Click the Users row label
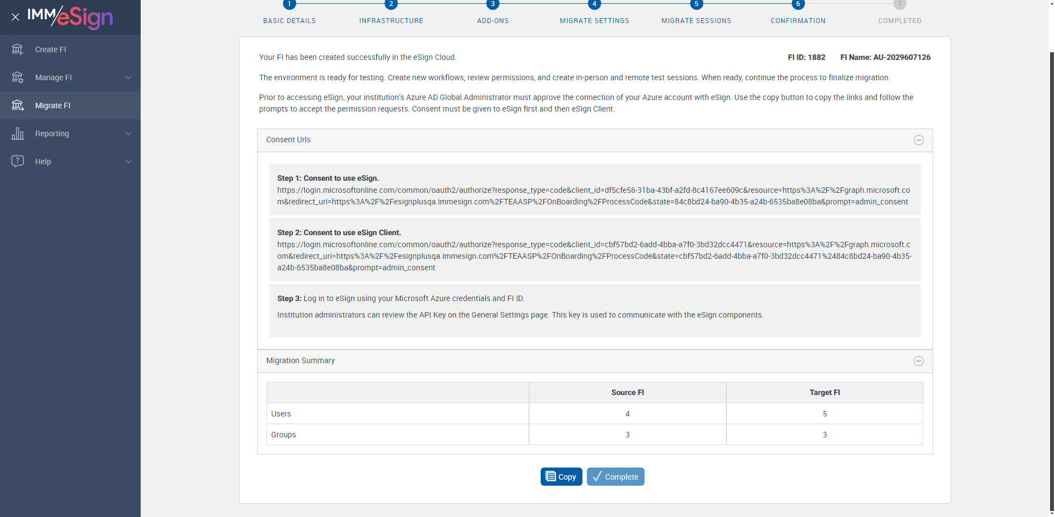The width and height of the screenshot is (1055, 517). click(281, 414)
